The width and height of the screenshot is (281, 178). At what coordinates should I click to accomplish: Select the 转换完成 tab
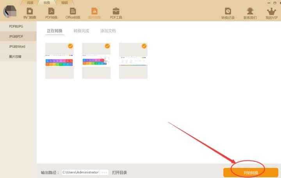81,31
